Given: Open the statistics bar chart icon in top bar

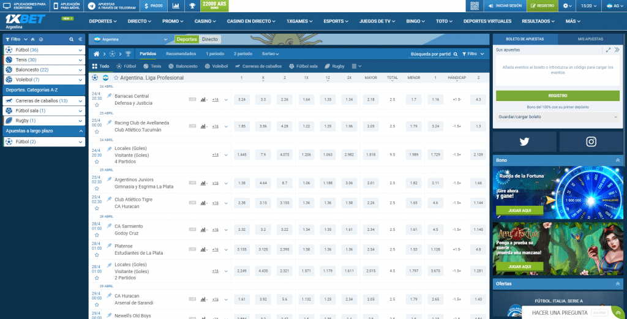Looking at the screenshot, I should pos(176,6).
